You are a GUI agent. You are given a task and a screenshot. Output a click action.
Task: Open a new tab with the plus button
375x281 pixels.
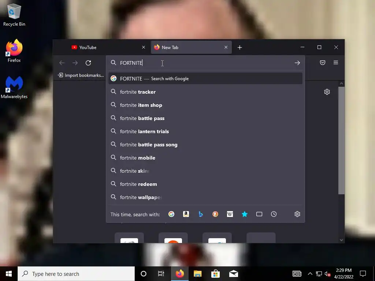pos(240,48)
